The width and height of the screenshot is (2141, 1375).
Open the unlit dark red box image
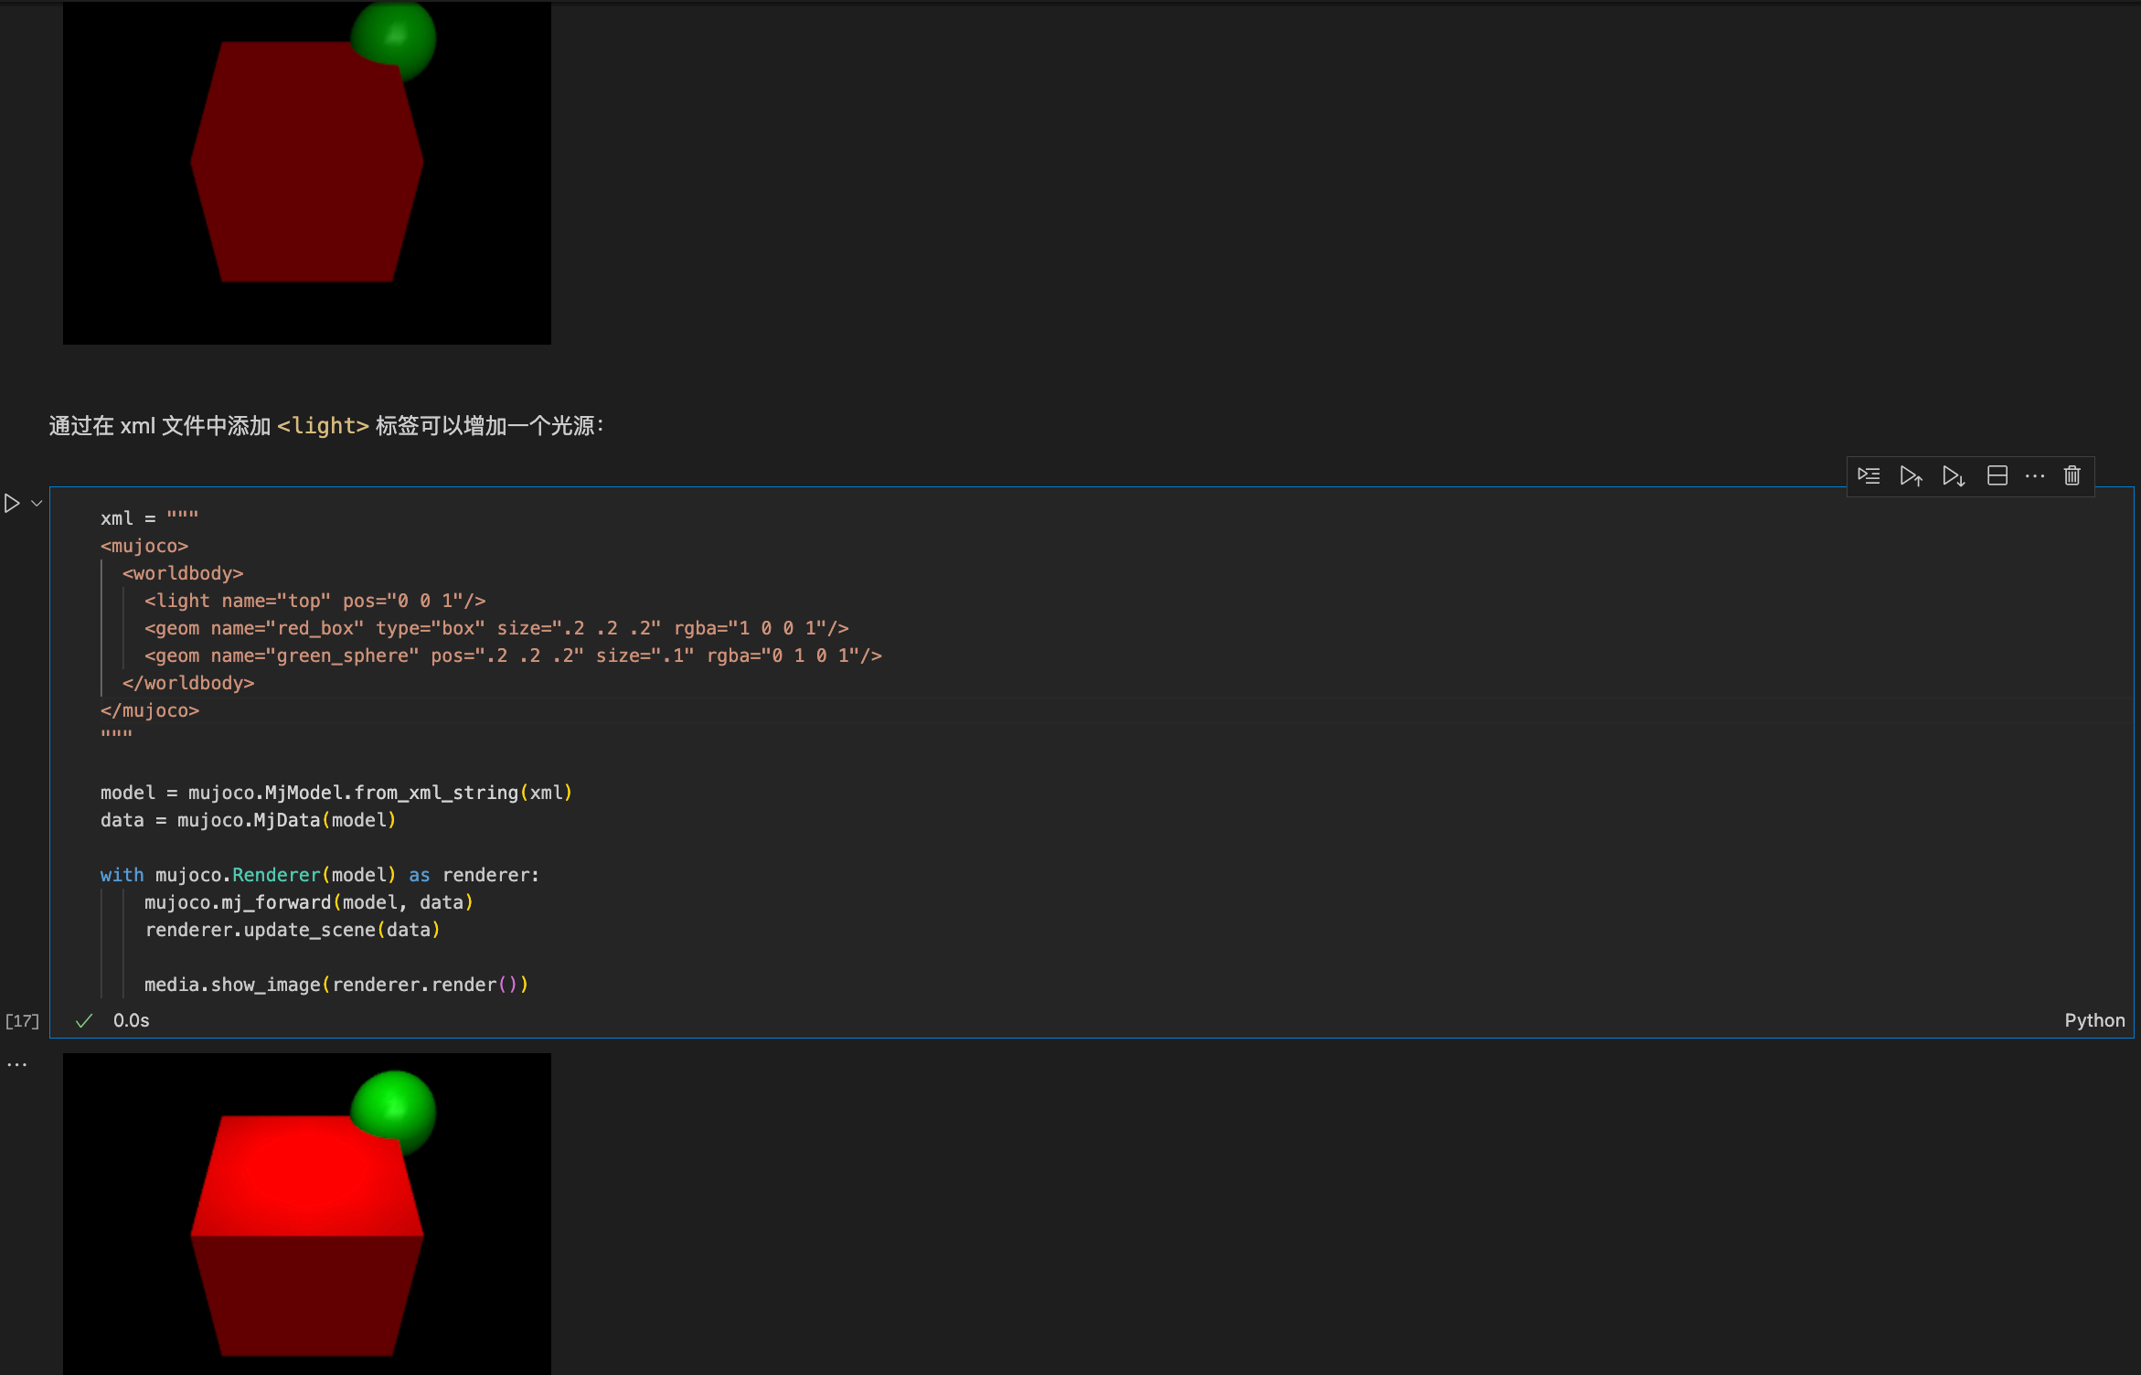click(307, 173)
